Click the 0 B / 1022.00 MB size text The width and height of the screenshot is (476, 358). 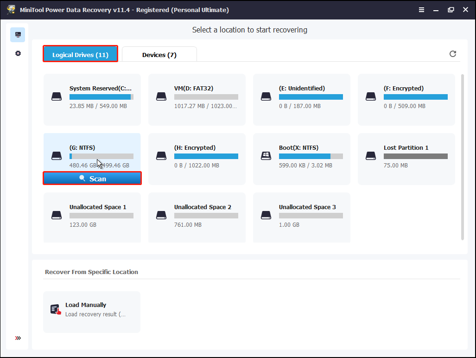point(197,166)
